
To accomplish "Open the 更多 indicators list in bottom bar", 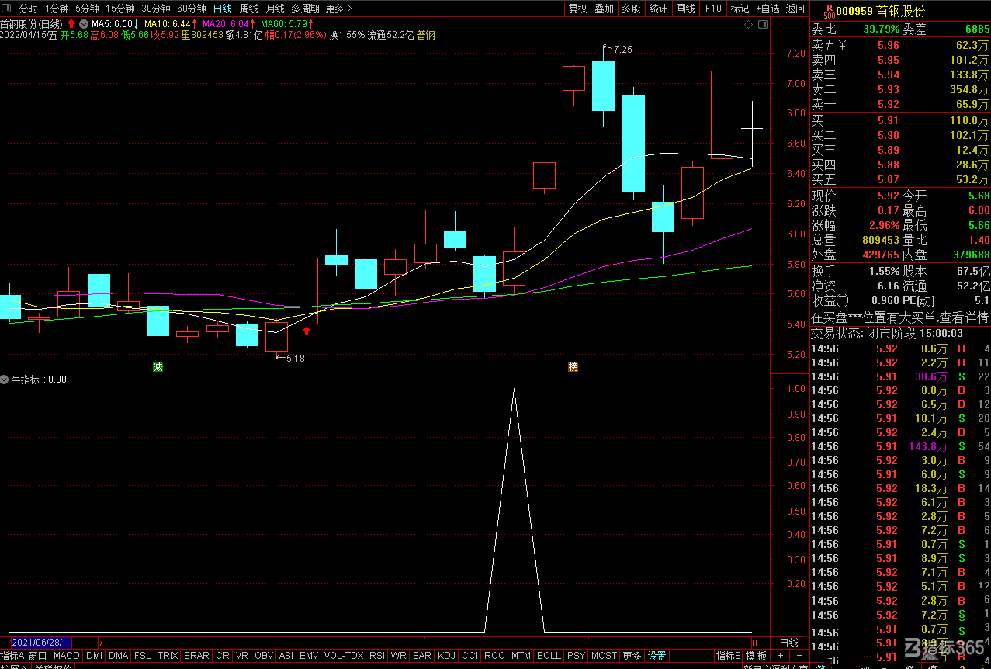I will point(632,656).
